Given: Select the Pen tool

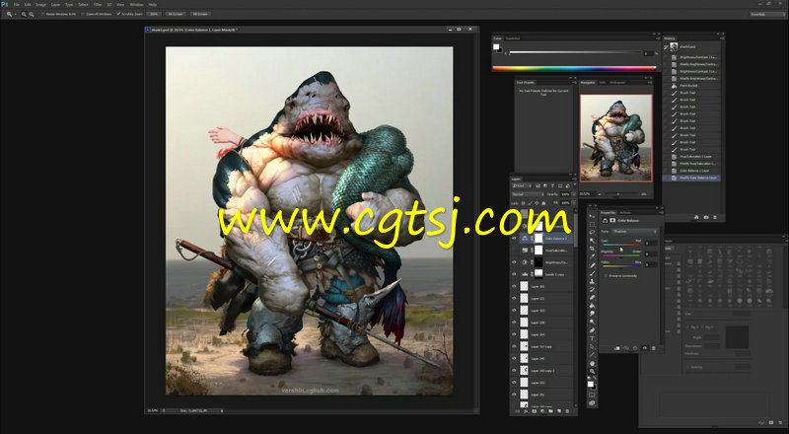Looking at the screenshot, I should [x=593, y=330].
